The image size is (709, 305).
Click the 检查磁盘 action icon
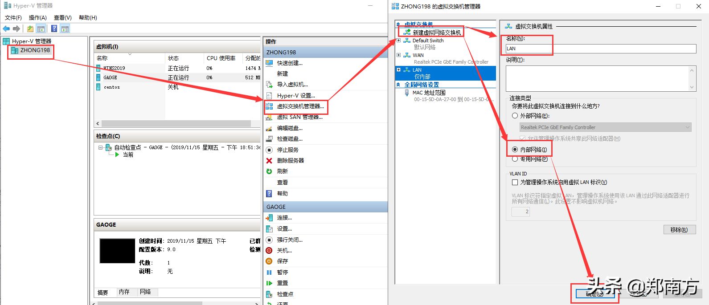pyautogui.click(x=269, y=139)
